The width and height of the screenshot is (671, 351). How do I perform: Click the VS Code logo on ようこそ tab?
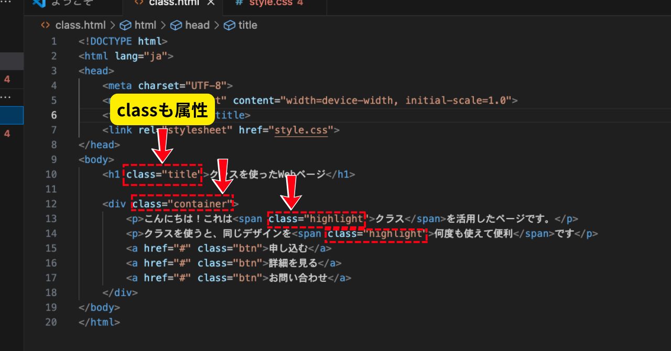(x=39, y=3)
